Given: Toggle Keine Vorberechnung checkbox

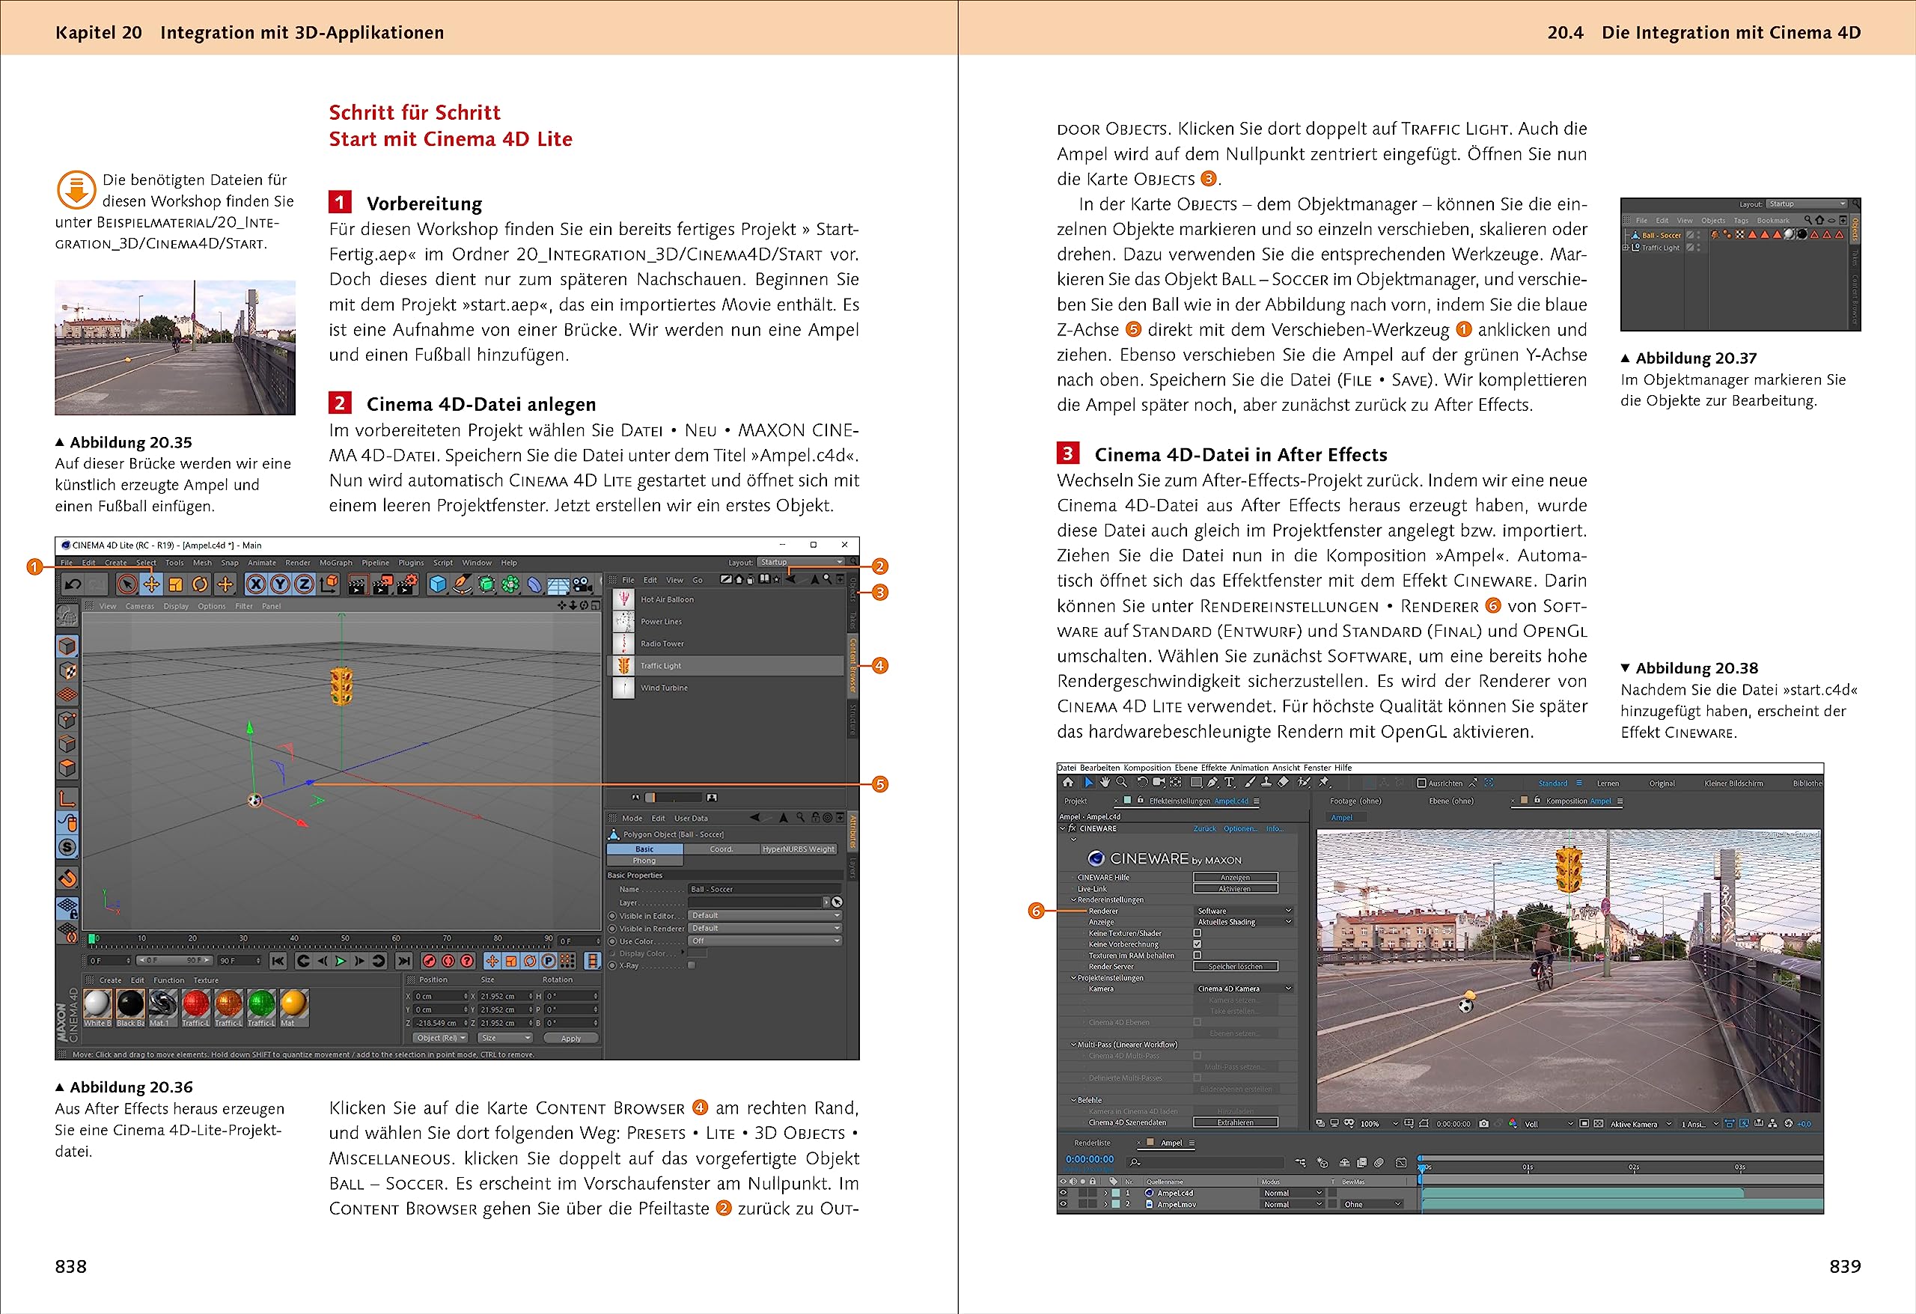Looking at the screenshot, I should 1197,944.
